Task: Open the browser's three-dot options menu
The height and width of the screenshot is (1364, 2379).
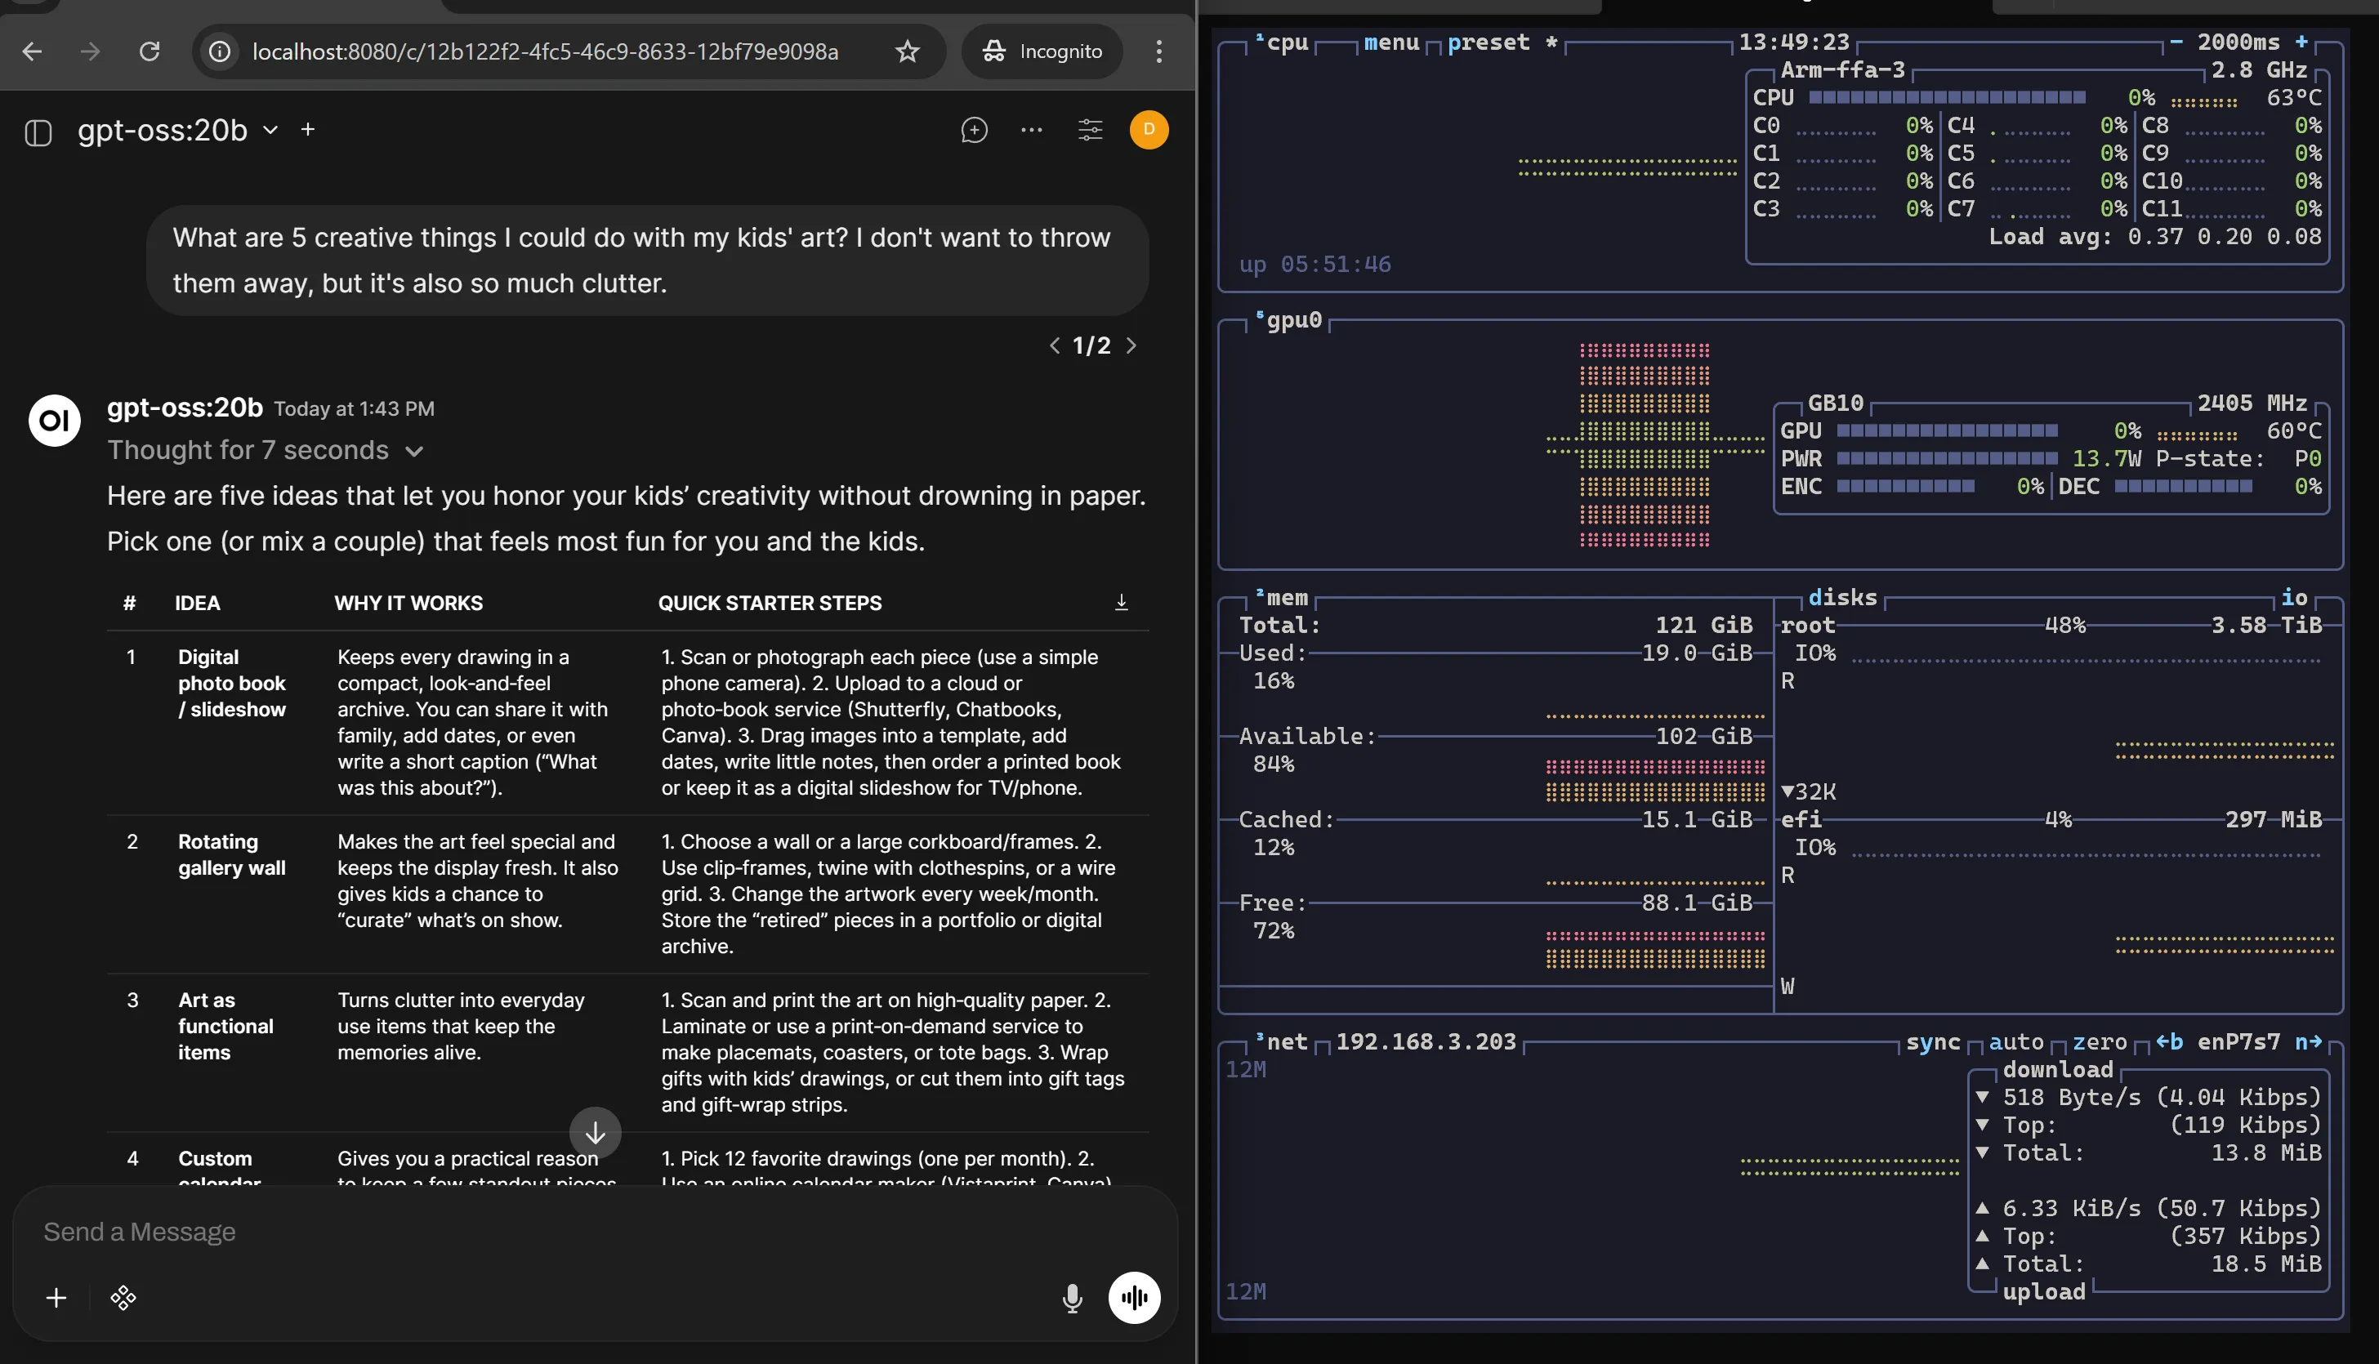Action: pos(1159,51)
